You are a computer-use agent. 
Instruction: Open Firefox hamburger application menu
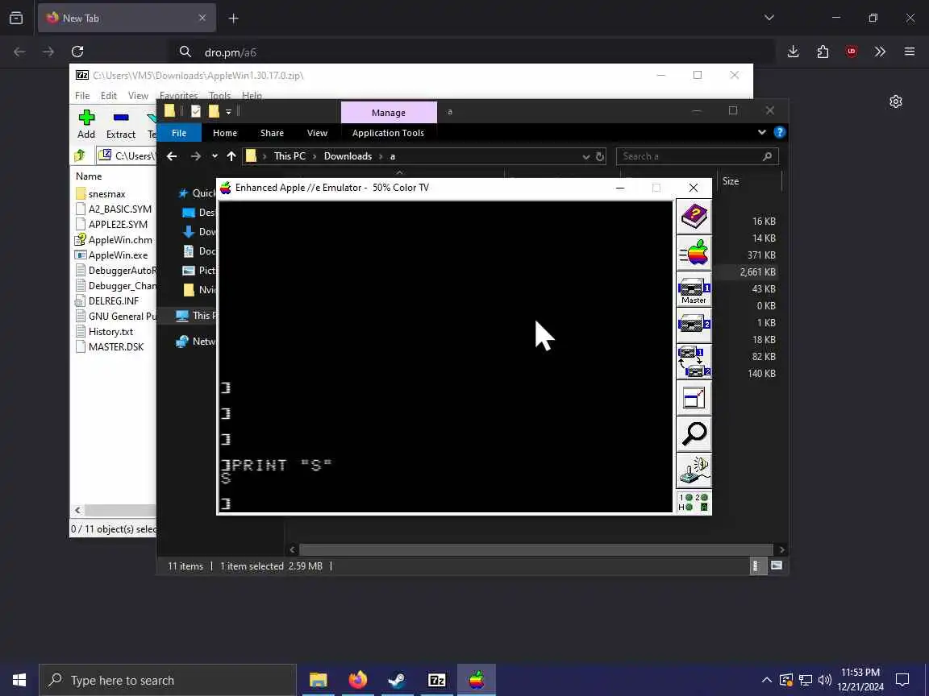[910, 52]
